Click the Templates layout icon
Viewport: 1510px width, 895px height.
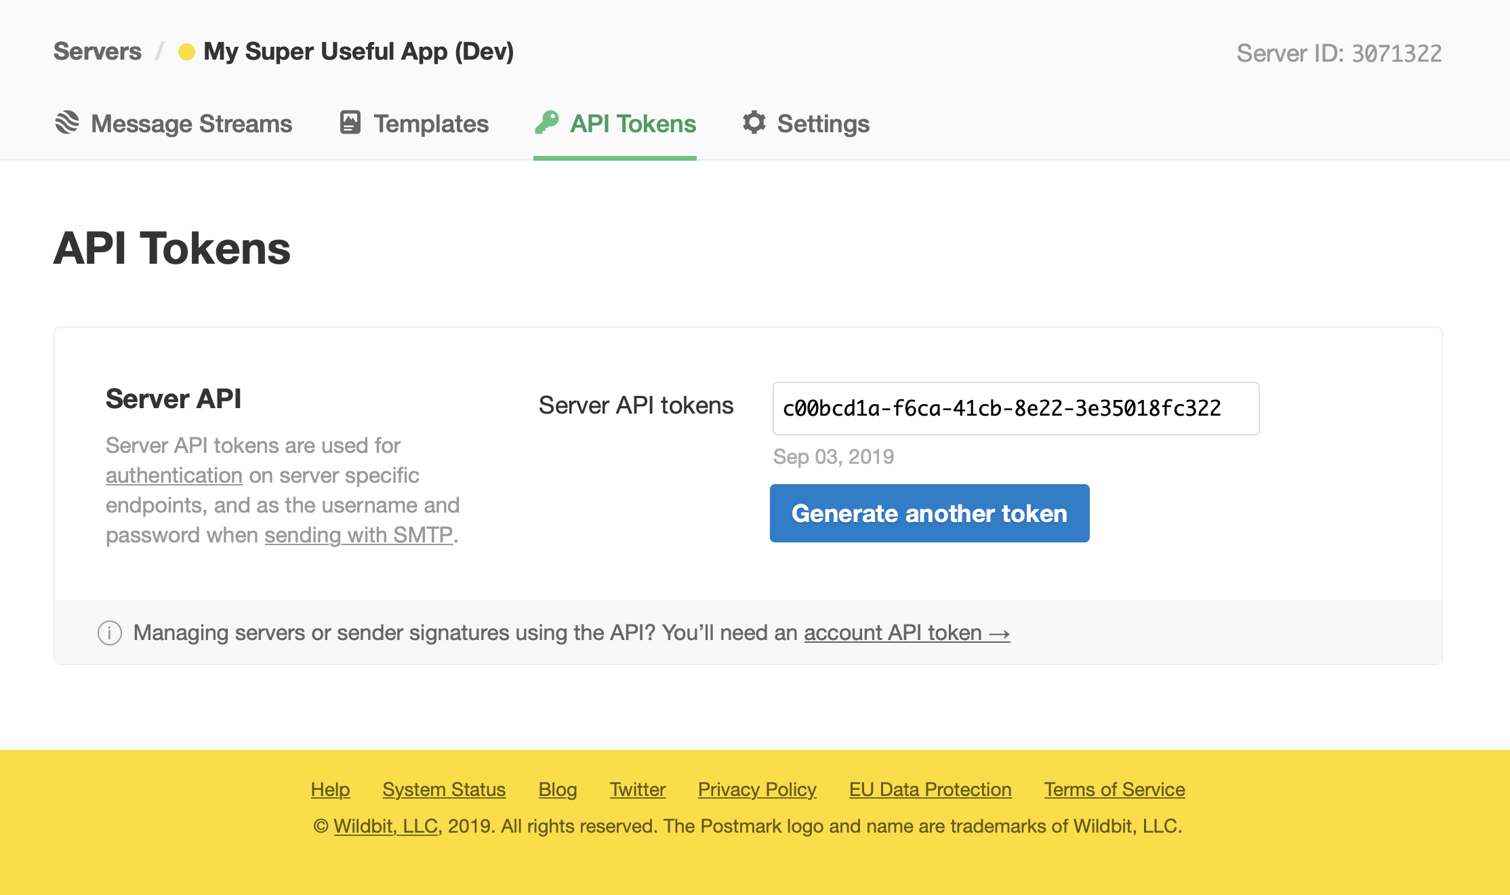pos(350,123)
